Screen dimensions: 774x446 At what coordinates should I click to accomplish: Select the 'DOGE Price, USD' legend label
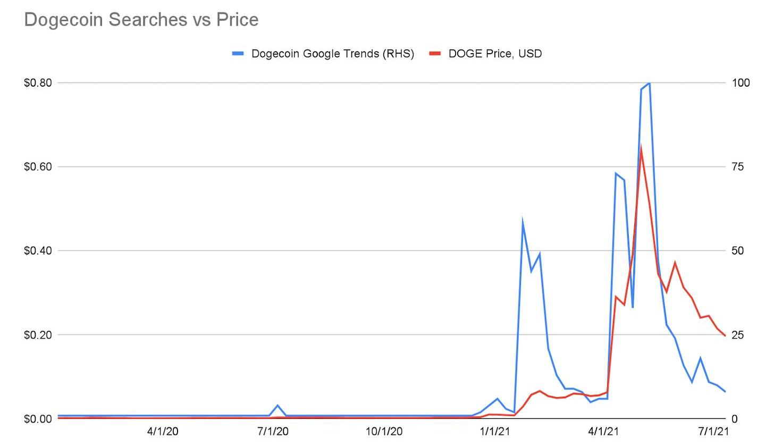495,53
